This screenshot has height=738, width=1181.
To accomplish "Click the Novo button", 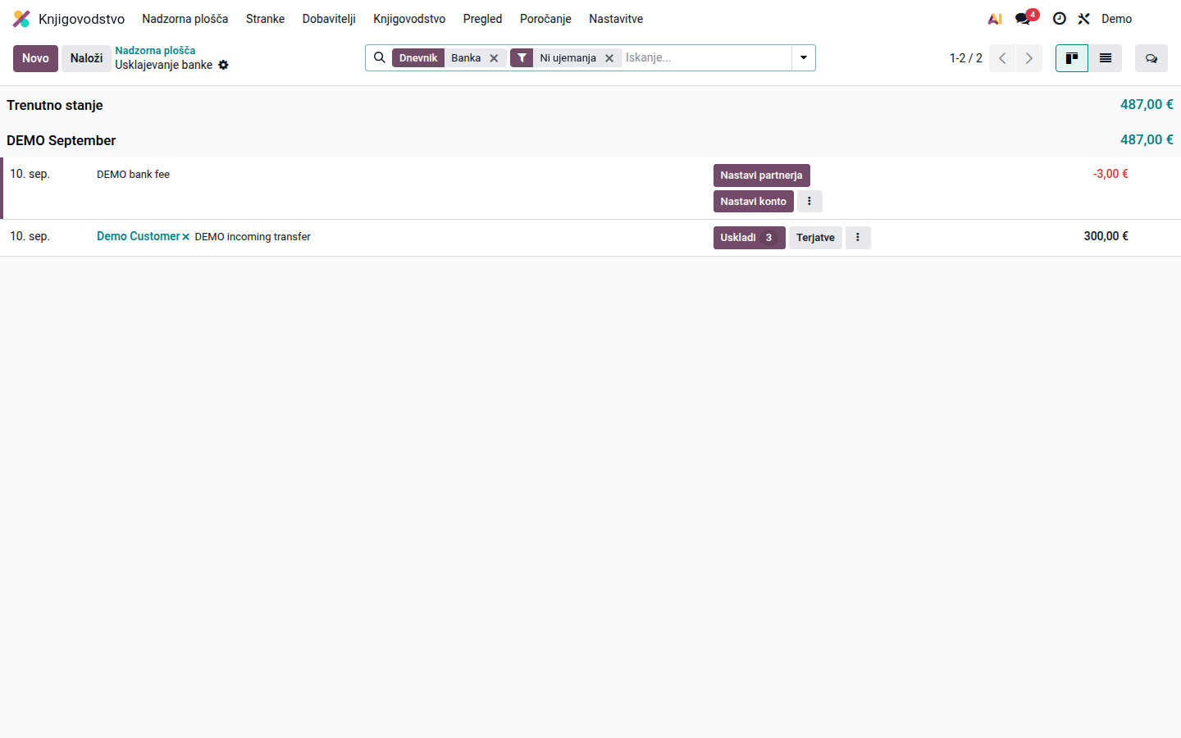I will [x=35, y=58].
